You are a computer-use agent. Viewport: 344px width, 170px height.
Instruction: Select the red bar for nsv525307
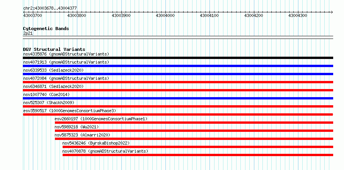(x=178, y=106)
